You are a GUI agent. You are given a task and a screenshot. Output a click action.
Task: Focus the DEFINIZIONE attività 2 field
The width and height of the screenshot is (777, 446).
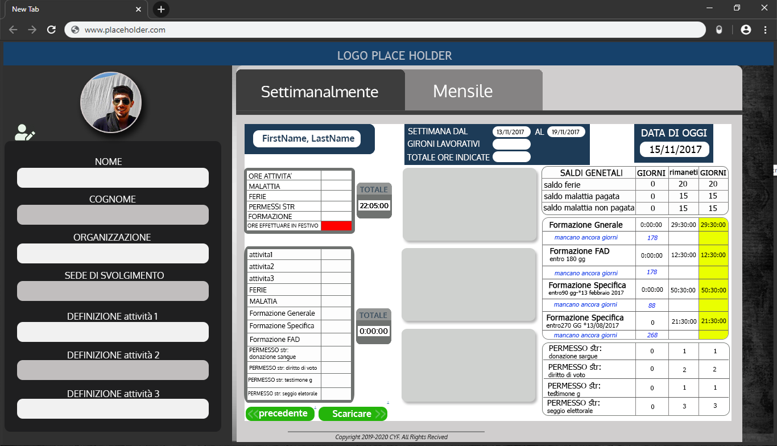coord(113,370)
